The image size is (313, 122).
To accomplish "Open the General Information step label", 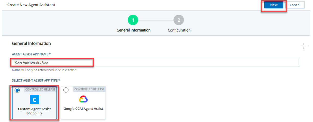I will (133, 30).
